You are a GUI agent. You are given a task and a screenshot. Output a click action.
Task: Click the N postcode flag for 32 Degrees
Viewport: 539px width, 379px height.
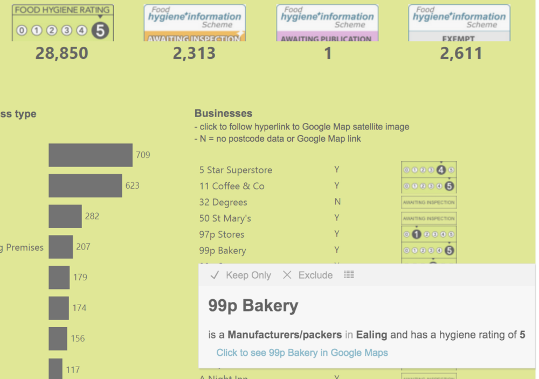337,202
